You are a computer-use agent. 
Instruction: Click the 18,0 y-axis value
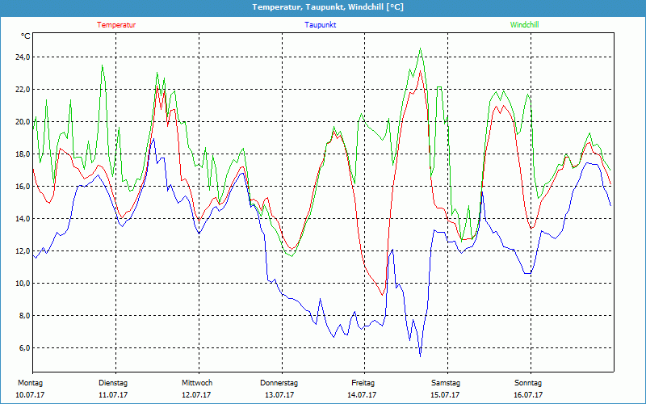[23, 154]
